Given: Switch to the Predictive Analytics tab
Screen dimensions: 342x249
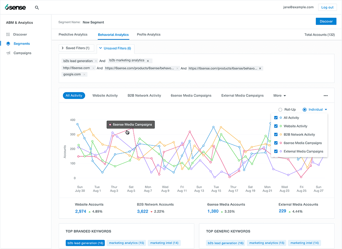Looking at the screenshot, I should click(73, 35).
